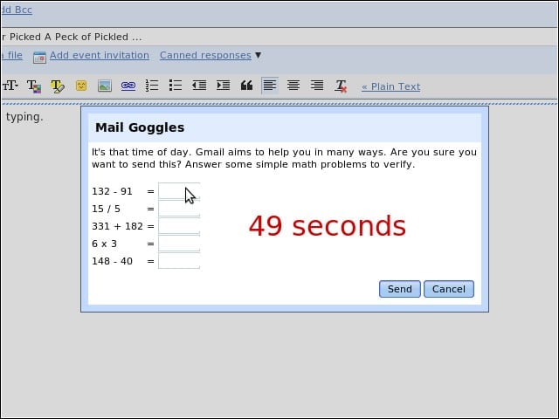Focus the answer field for 331 + 182

point(179,226)
